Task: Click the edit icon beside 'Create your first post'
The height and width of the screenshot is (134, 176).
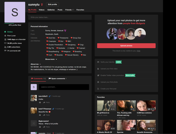Action: tap(98, 89)
